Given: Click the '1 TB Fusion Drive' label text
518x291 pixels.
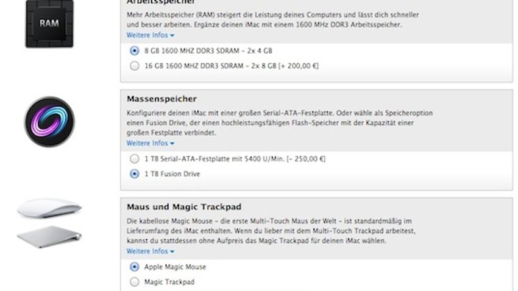Looking at the screenshot, I should click(172, 174).
